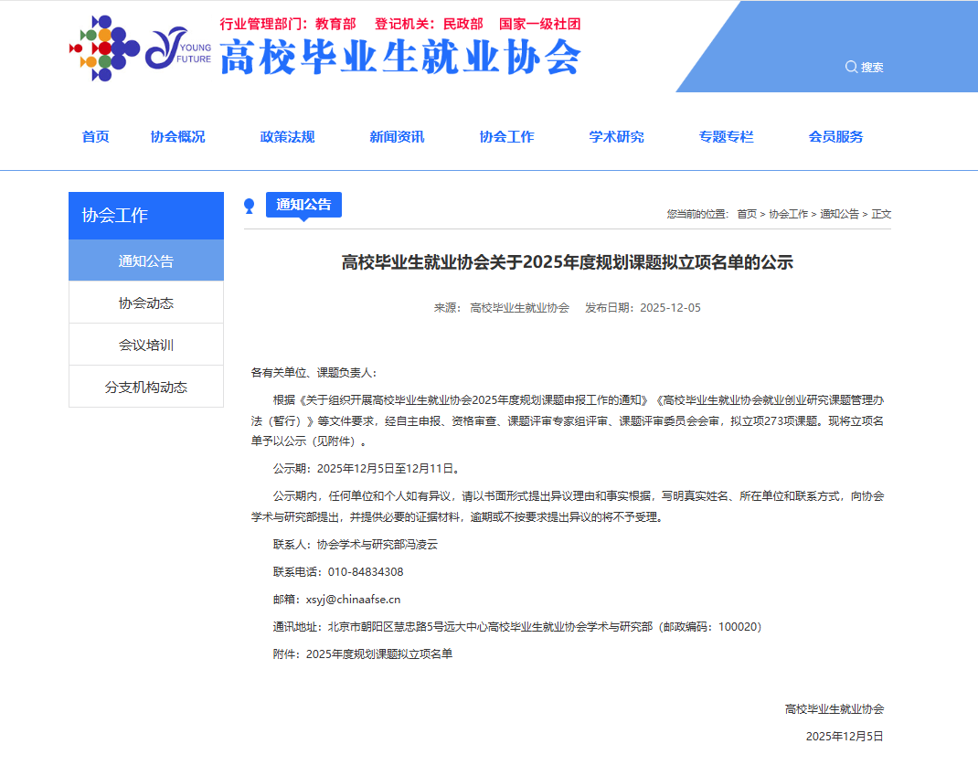This screenshot has width=978, height=776.
Task: Open the 首页 navigation menu item
Action: coord(95,137)
